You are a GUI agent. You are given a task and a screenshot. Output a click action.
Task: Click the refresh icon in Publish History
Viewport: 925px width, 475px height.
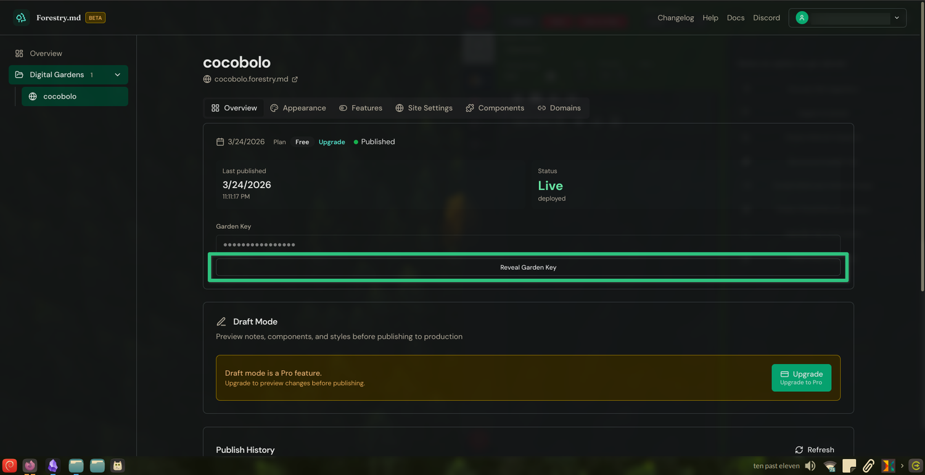(799, 450)
